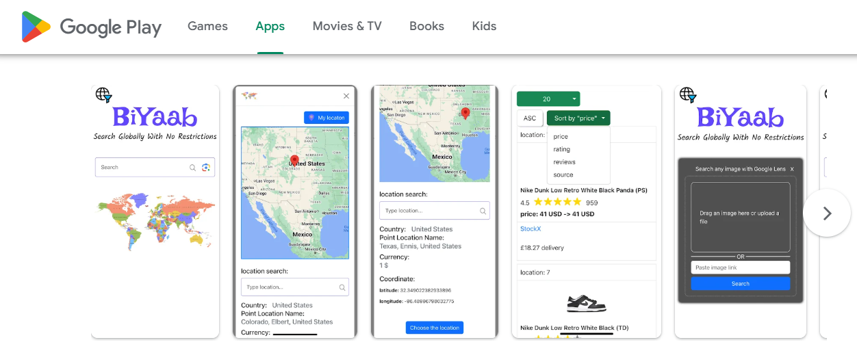Click "Texas, Ennis, United States" location text
Image resolution: width=857 pixels, height=364 pixels.
pos(420,246)
